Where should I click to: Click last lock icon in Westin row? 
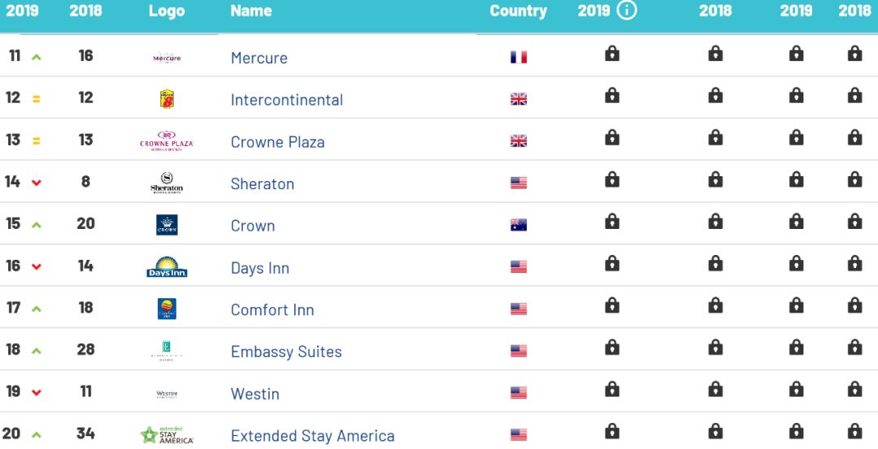854,390
